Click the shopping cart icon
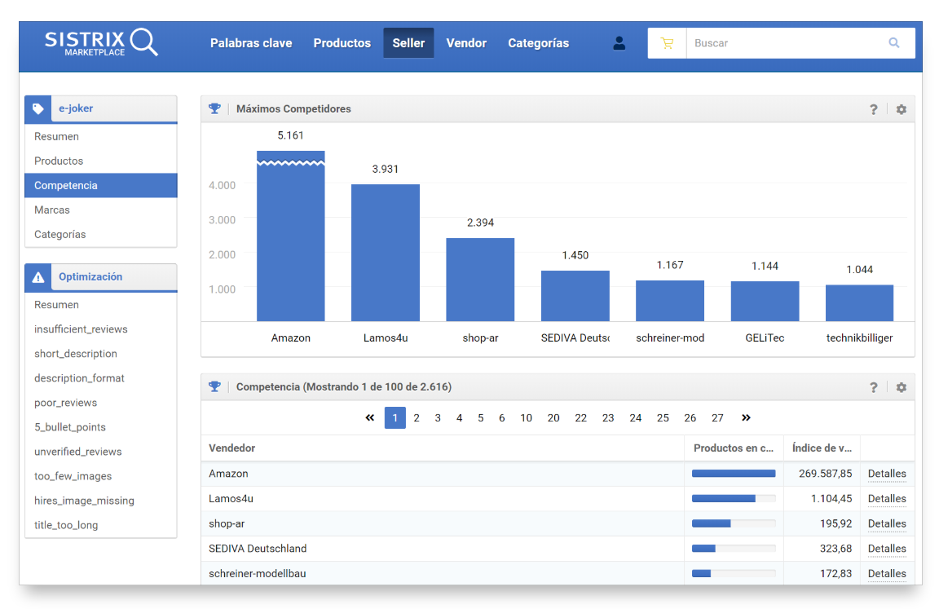939x609 pixels. (667, 43)
